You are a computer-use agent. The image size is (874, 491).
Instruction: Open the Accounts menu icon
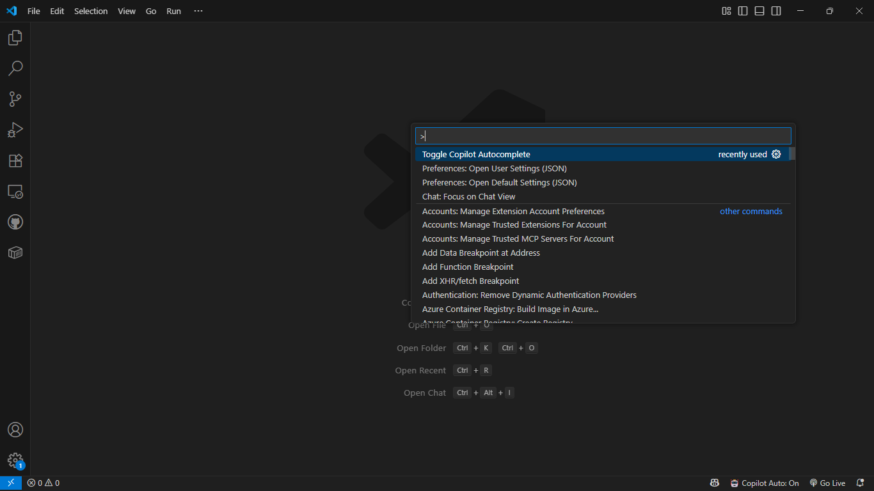pyautogui.click(x=15, y=430)
